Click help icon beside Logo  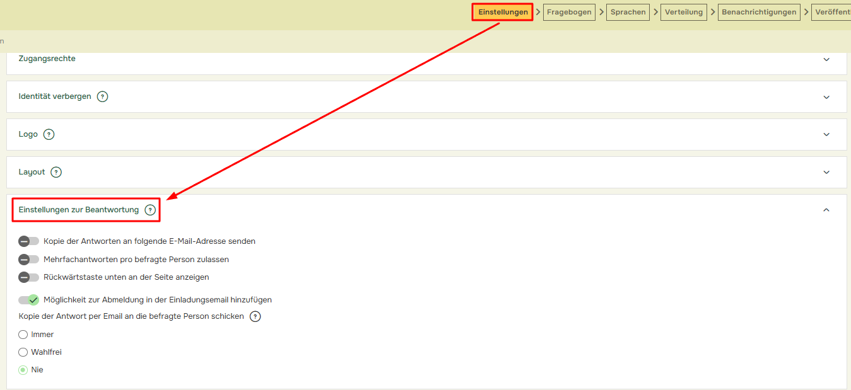(49, 134)
